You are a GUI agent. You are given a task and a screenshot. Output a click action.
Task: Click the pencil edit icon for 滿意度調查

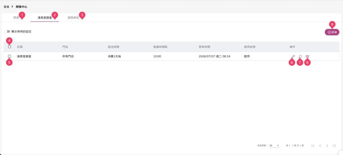(x=293, y=57)
